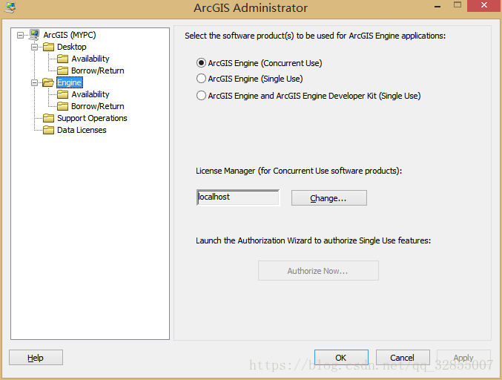This screenshot has width=502, height=380.
Task: Click the open Engine folder icon
Action: point(48,82)
